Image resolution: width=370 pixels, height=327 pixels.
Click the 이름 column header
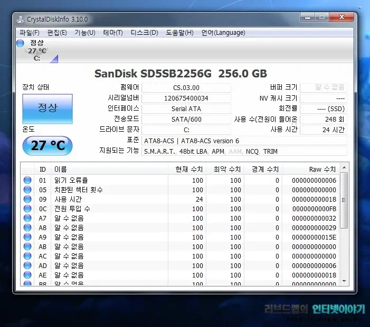point(109,169)
